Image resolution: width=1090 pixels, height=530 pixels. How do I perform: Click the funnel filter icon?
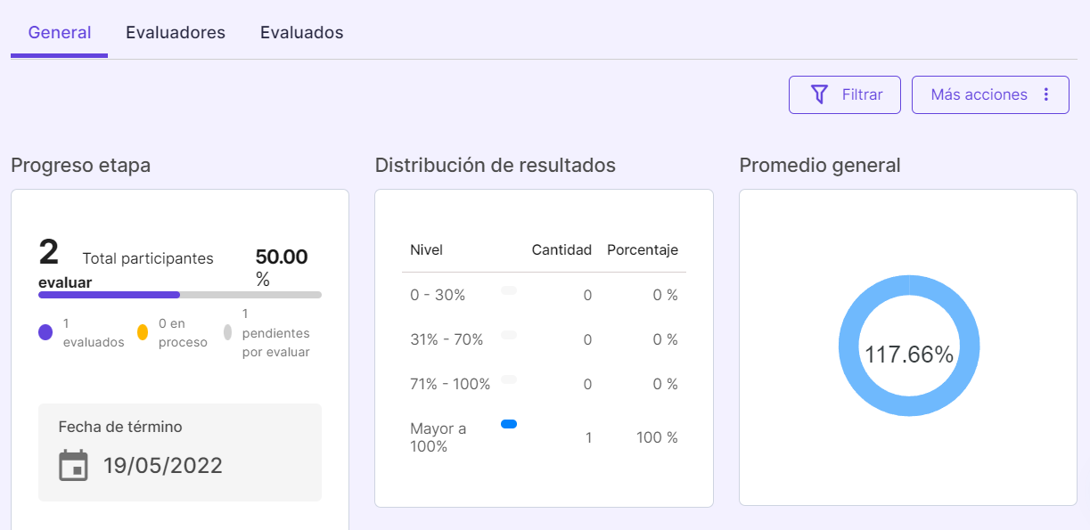click(819, 94)
